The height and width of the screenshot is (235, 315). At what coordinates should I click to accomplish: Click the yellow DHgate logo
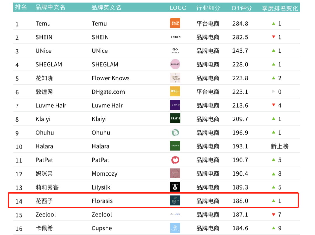(175, 92)
